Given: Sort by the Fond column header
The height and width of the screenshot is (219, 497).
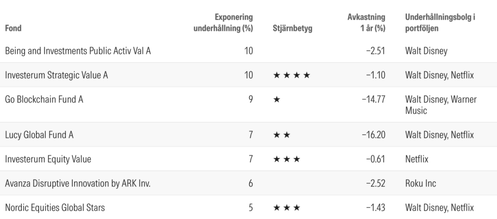Looking at the screenshot, I should tap(13, 28).
